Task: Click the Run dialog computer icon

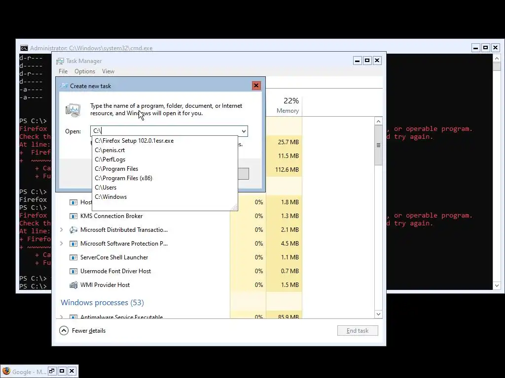Action: pyautogui.click(x=73, y=110)
